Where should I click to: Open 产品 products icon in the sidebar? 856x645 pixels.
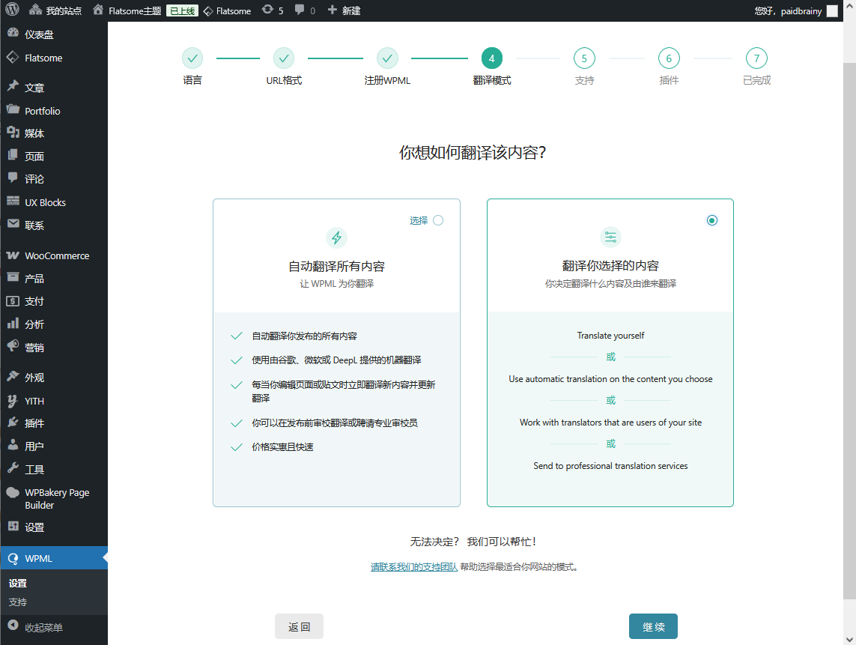pos(13,277)
